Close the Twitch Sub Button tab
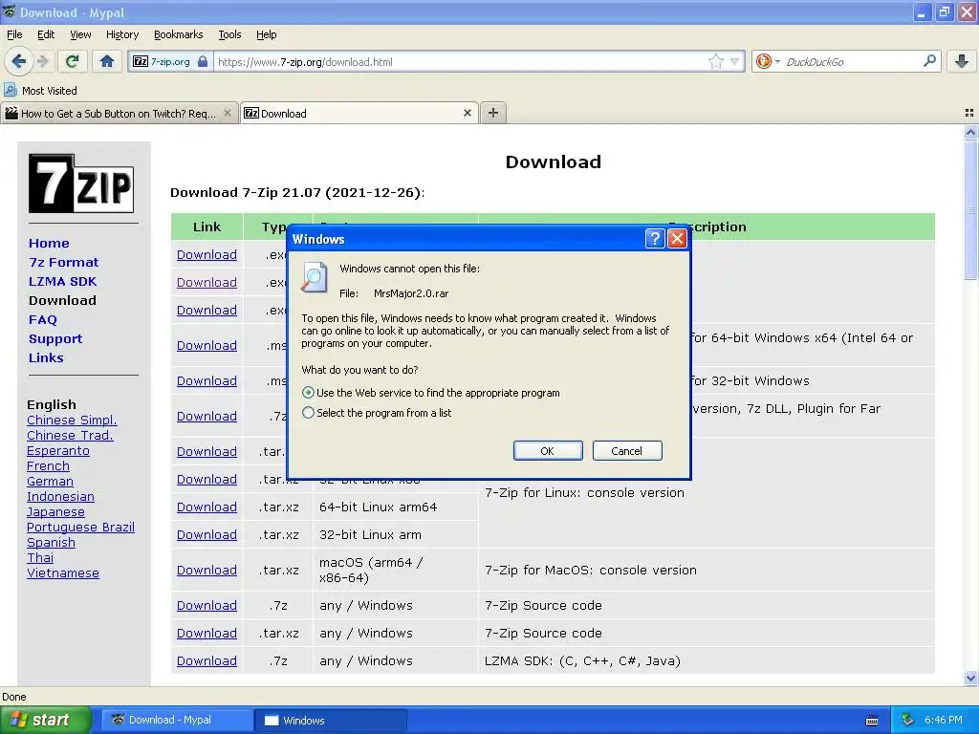Image resolution: width=979 pixels, height=734 pixels. [228, 113]
